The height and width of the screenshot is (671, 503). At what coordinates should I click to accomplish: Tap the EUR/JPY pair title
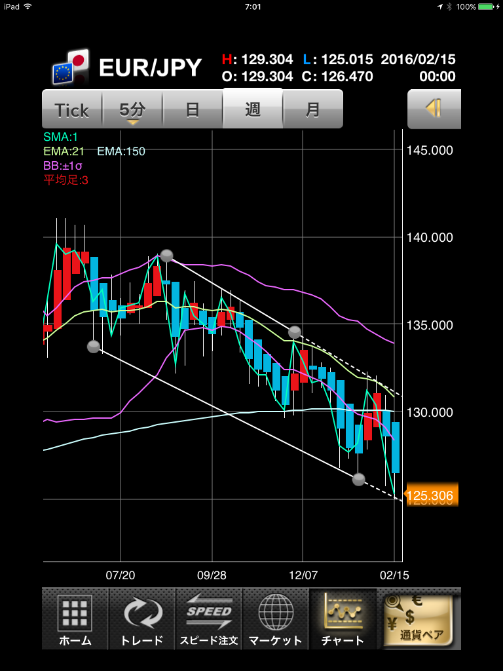[150, 67]
